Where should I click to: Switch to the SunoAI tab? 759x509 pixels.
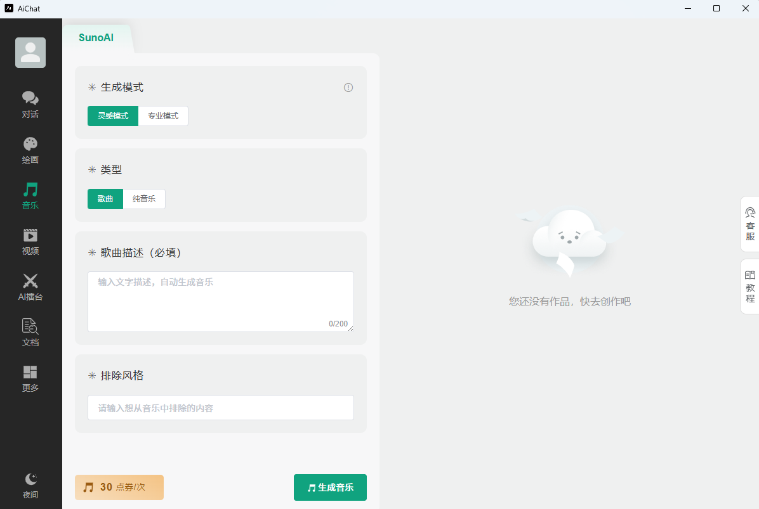click(96, 37)
